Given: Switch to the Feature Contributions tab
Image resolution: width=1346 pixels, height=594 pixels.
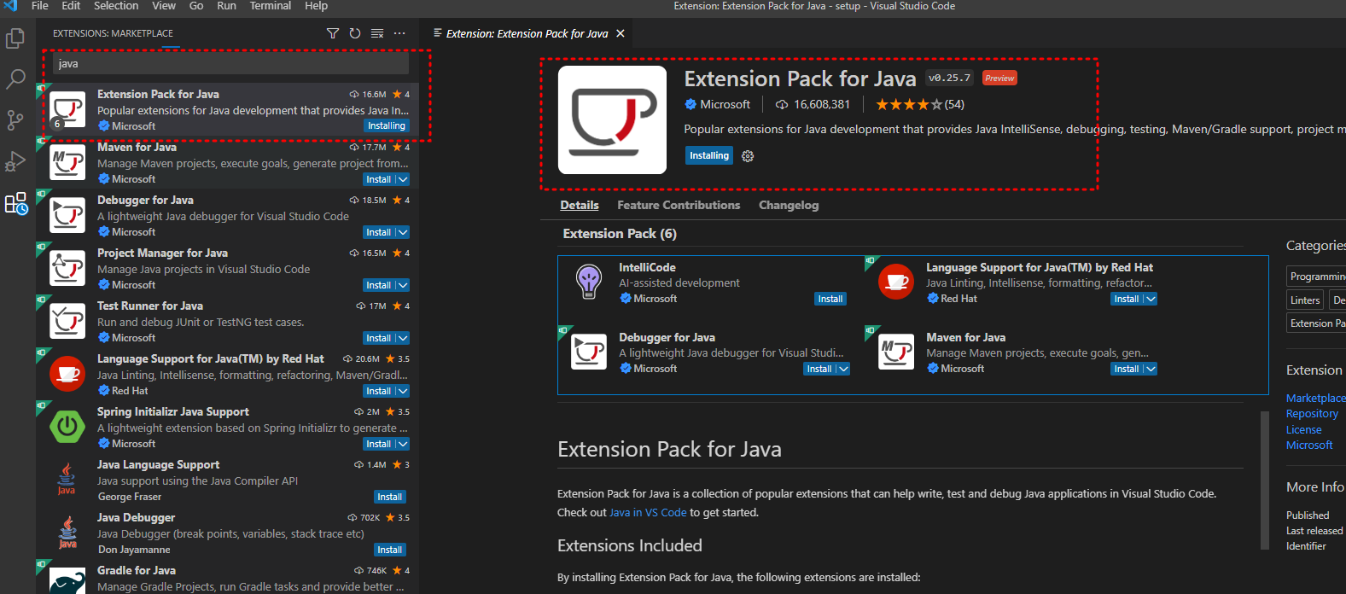Looking at the screenshot, I should click(x=679, y=205).
